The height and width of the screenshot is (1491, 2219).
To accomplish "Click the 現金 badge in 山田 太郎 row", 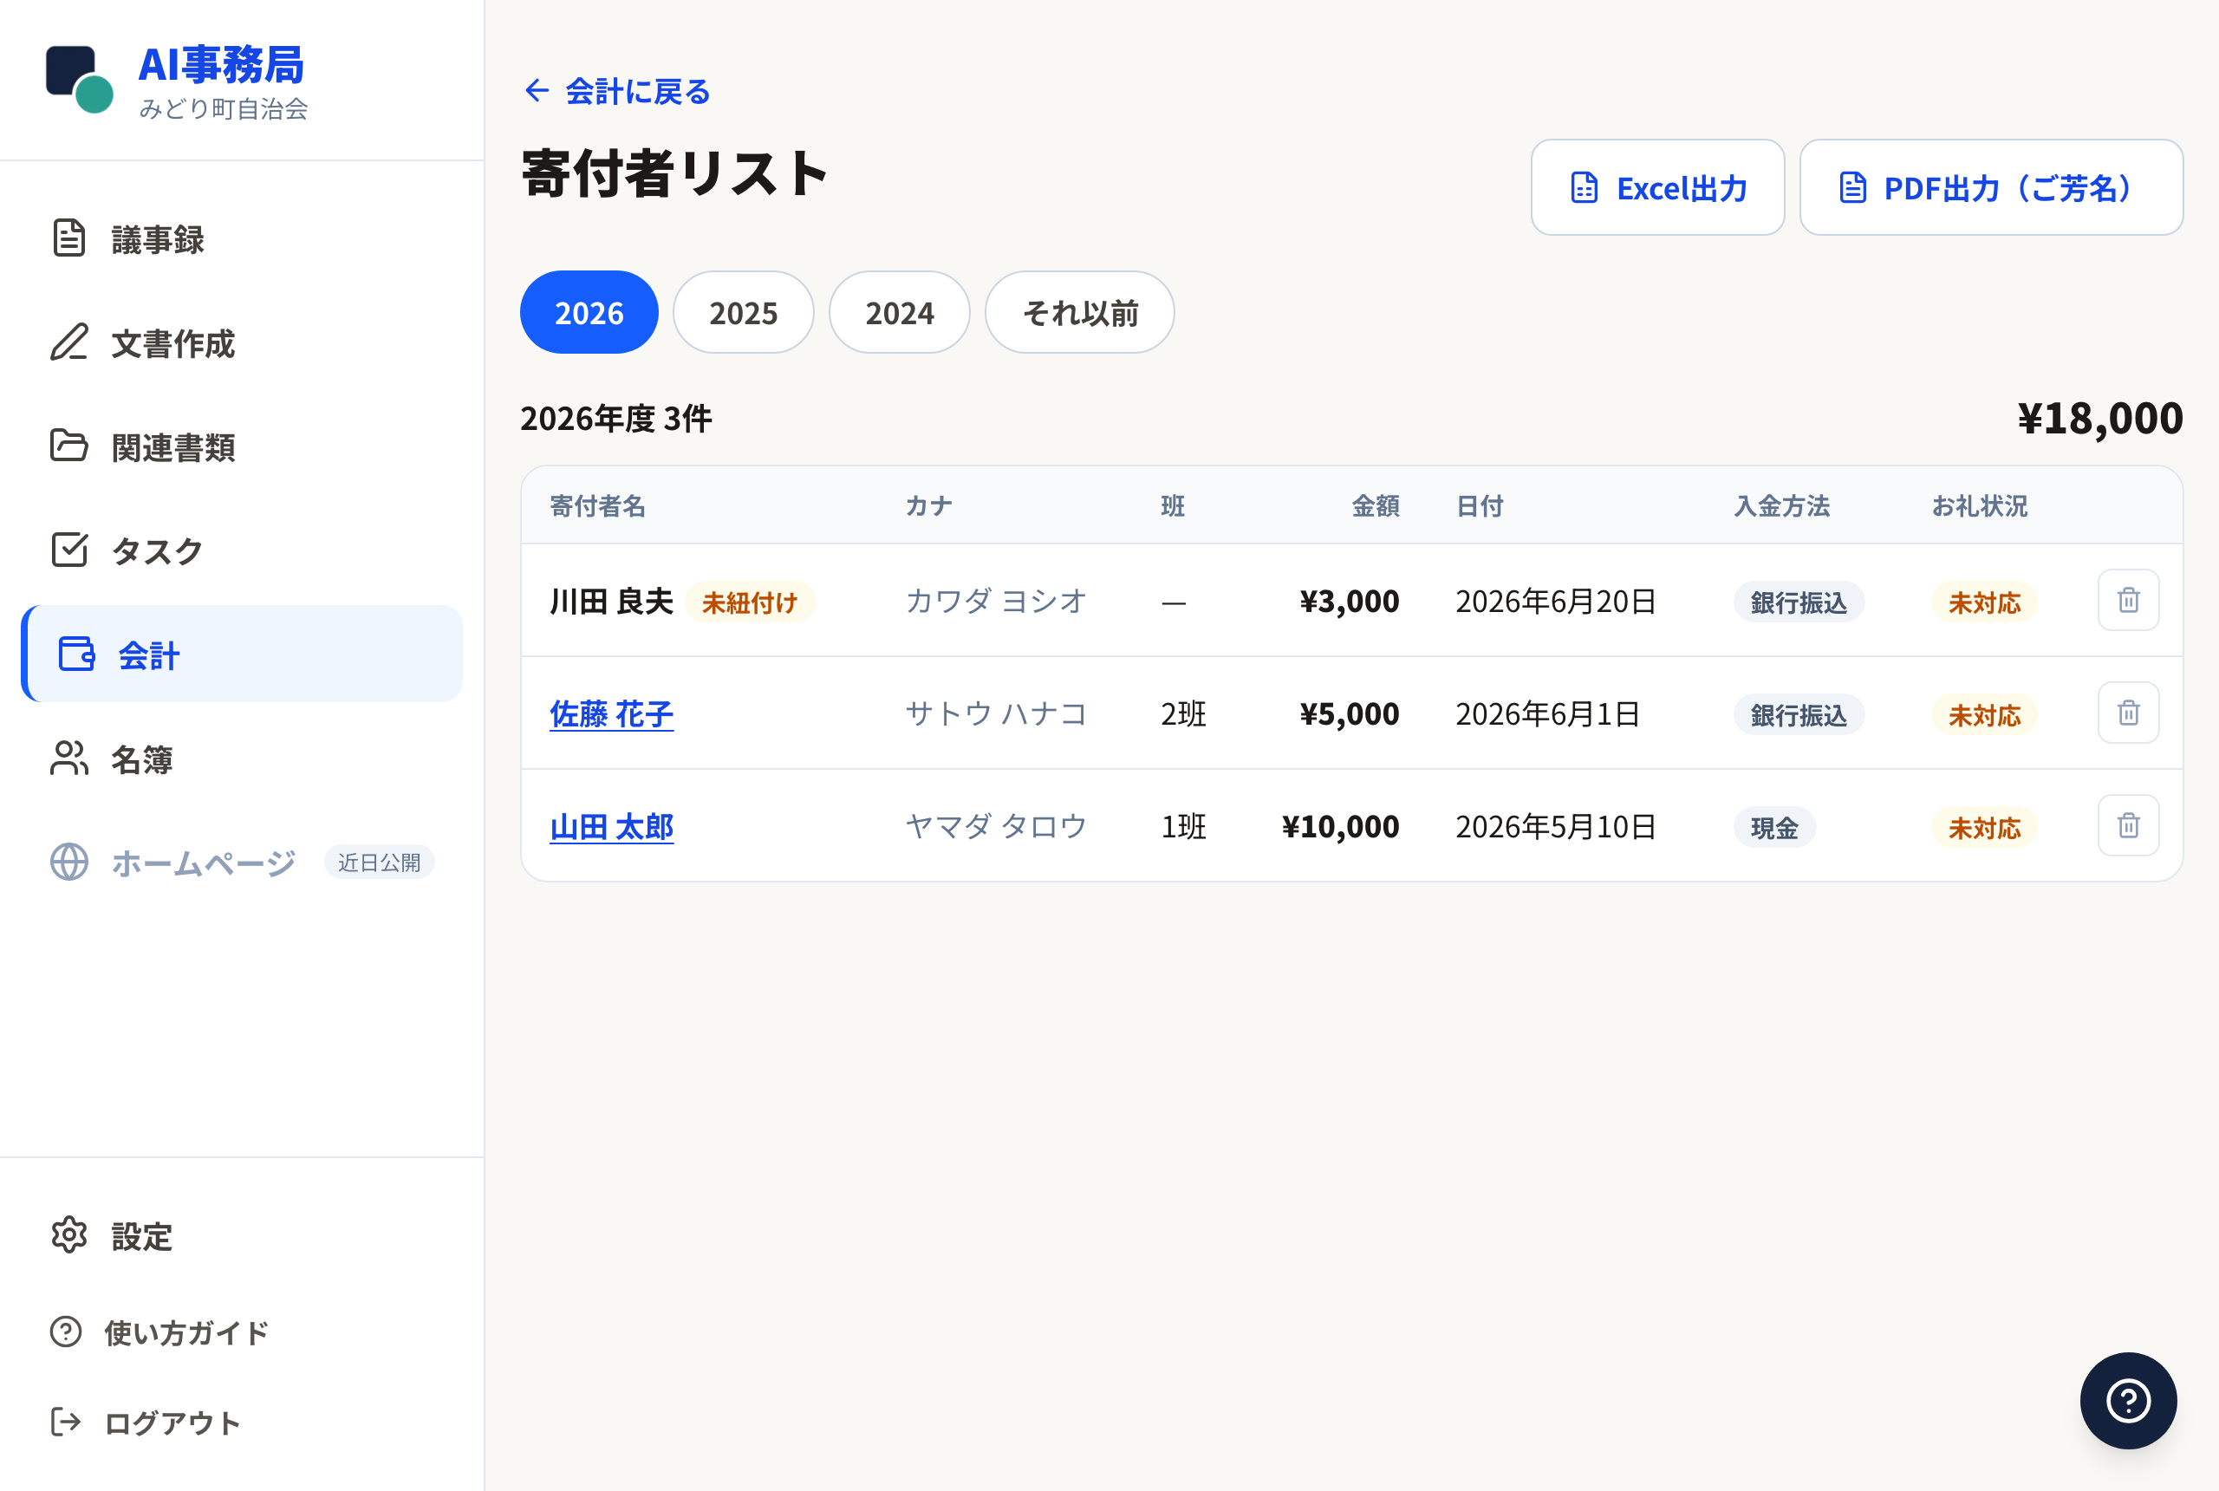I will tap(1774, 827).
